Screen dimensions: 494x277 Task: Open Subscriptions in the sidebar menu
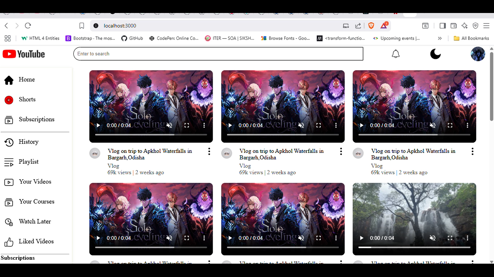click(29, 119)
